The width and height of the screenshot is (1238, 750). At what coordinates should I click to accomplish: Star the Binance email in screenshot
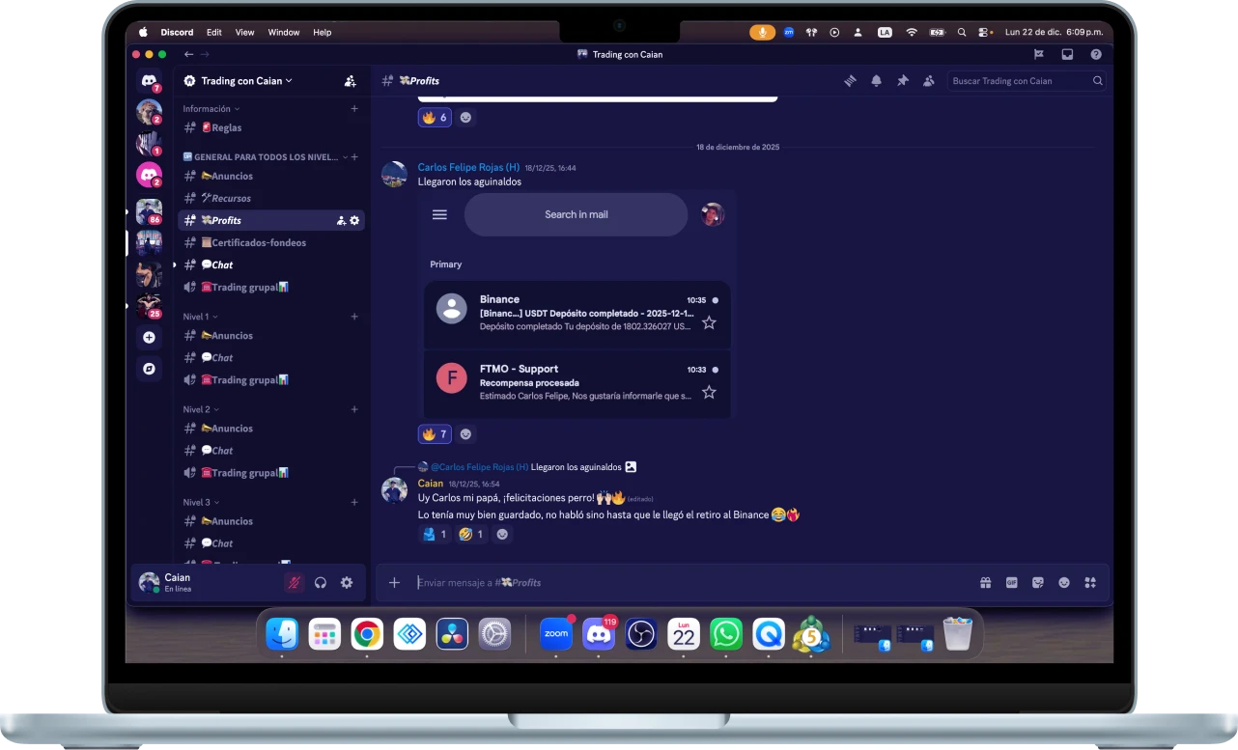pos(709,322)
